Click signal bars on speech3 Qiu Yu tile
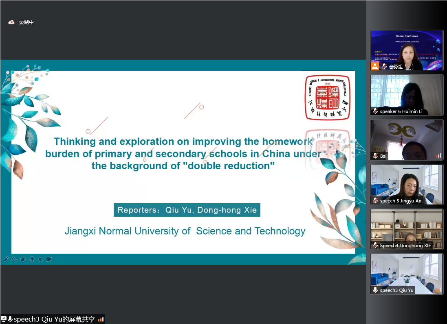 pyautogui.click(x=438, y=290)
